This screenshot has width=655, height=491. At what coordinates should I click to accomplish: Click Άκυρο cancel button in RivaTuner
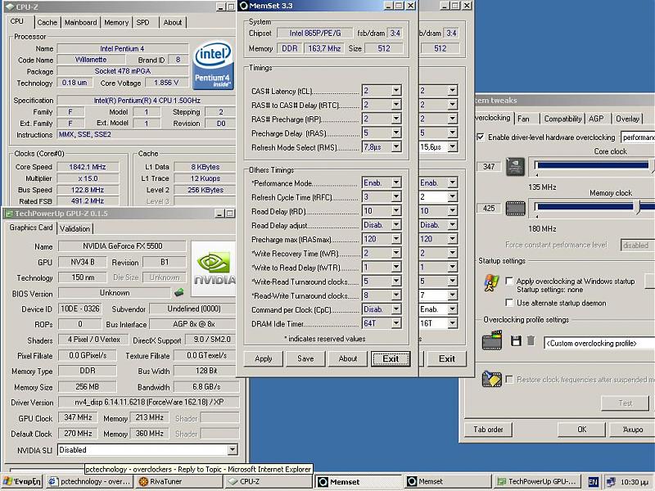[x=632, y=429]
